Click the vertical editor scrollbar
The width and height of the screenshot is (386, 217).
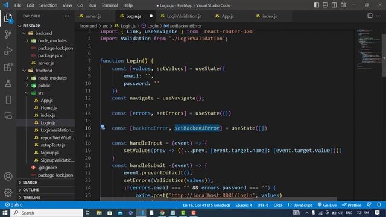click(384, 55)
